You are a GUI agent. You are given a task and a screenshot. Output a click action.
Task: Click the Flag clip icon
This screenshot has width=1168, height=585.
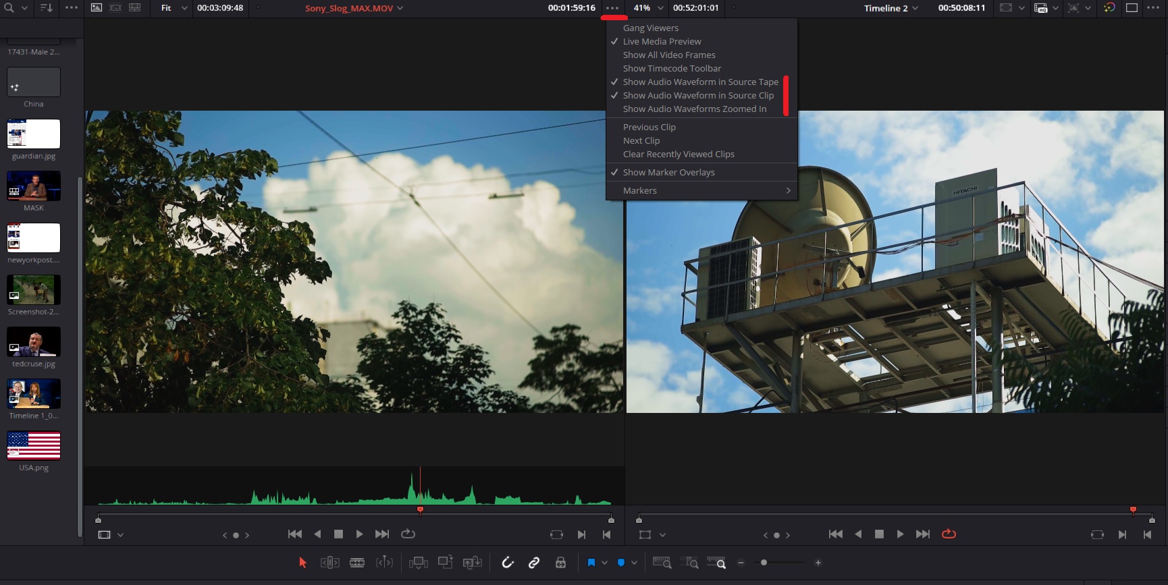(591, 563)
